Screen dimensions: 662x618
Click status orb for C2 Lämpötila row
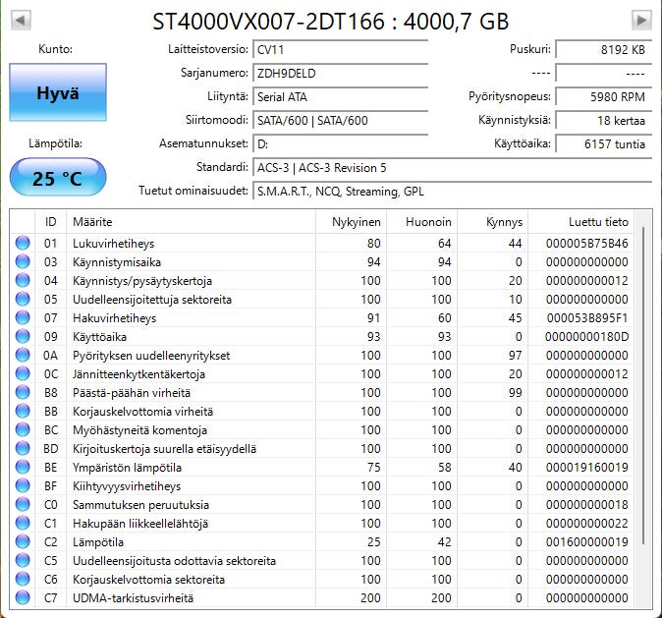(23, 542)
